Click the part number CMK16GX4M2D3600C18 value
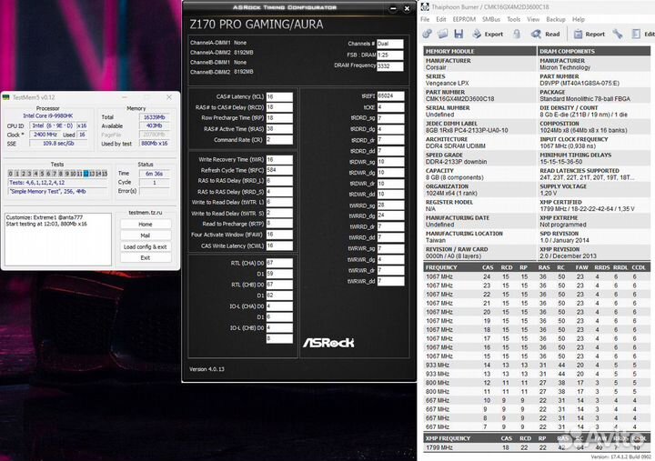 point(460,99)
